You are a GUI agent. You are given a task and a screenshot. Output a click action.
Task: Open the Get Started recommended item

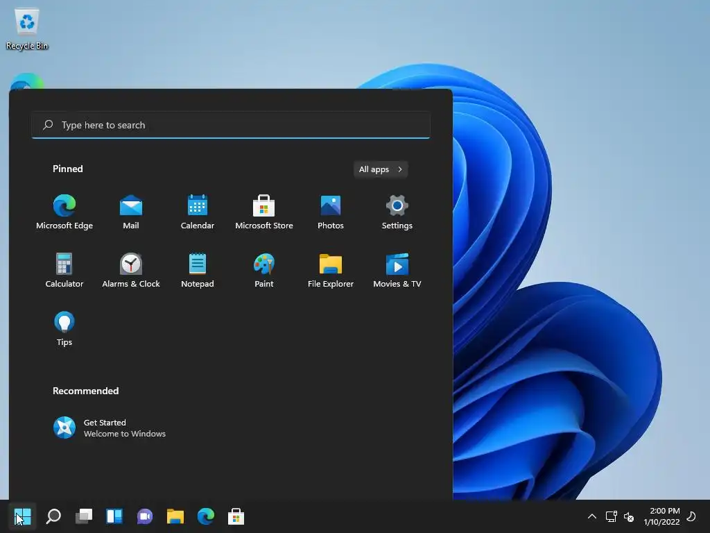(x=110, y=428)
